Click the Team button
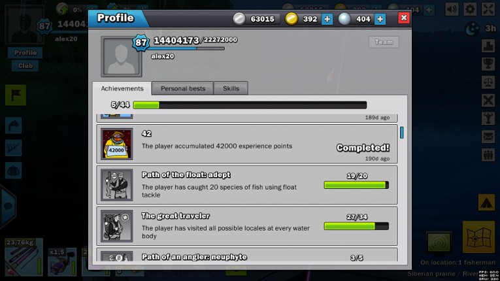Viewport: 500px width, 281px height. pyautogui.click(x=384, y=42)
